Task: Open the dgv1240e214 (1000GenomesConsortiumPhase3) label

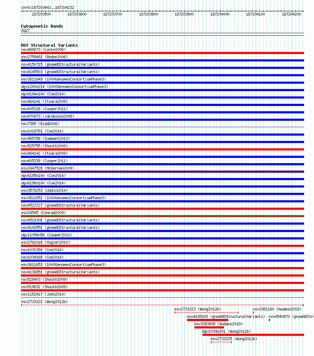Action: [x=65, y=87]
